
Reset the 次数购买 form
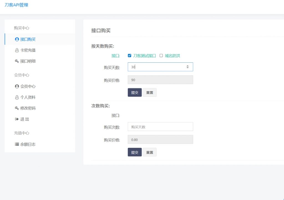[x=149, y=152]
